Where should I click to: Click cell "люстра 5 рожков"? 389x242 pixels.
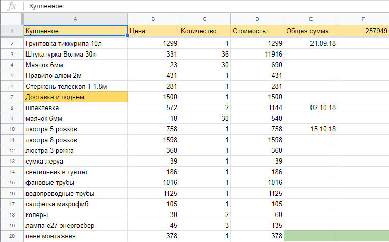(x=75, y=129)
